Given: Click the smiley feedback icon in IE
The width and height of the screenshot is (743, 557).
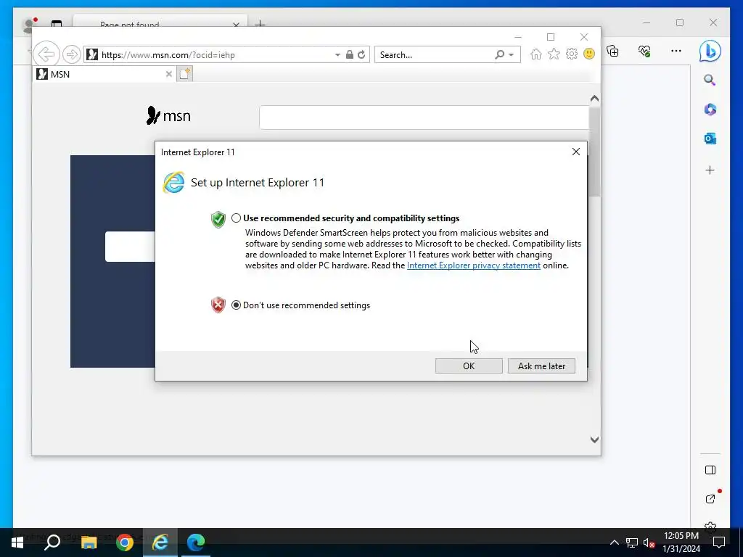Looking at the screenshot, I should (x=589, y=54).
